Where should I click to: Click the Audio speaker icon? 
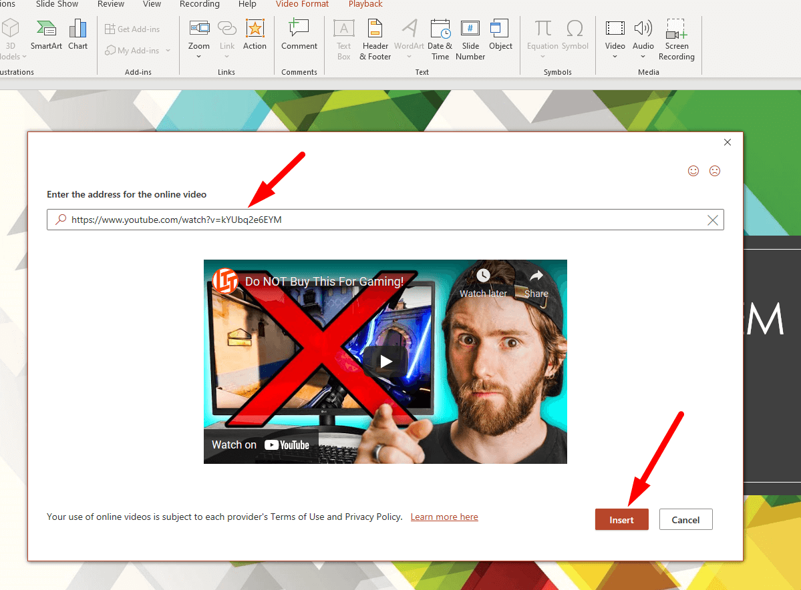pyautogui.click(x=643, y=28)
